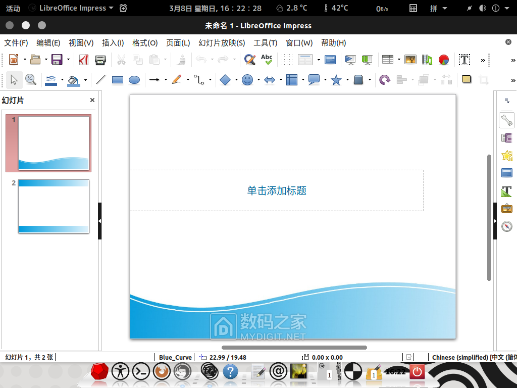Expand the New document dropdown arrow
Screen dimensions: 517x388
tap(24, 60)
